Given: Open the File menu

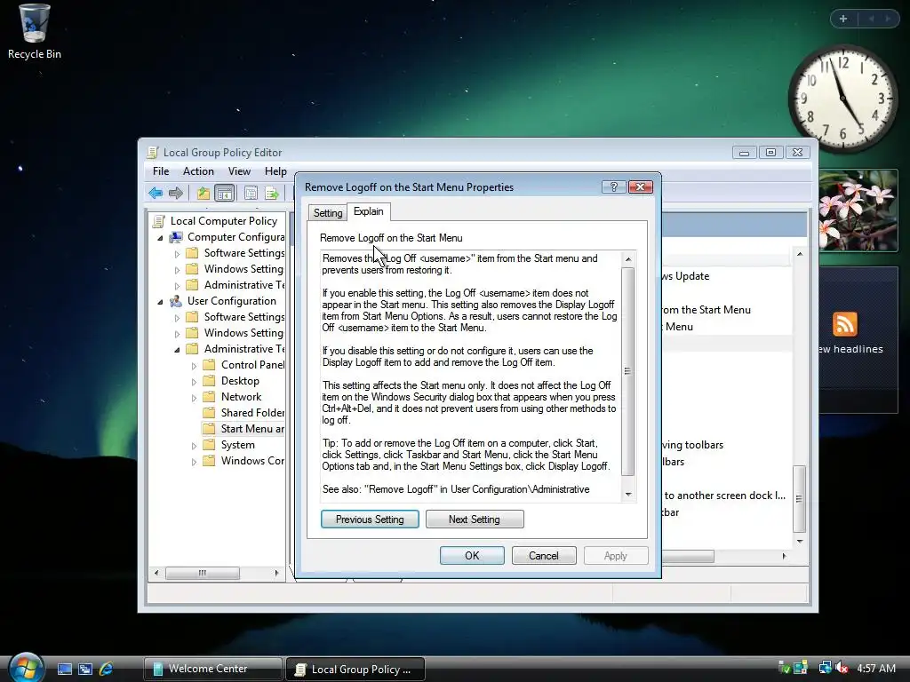Looking at the screenshot, I should pos(161,171).
